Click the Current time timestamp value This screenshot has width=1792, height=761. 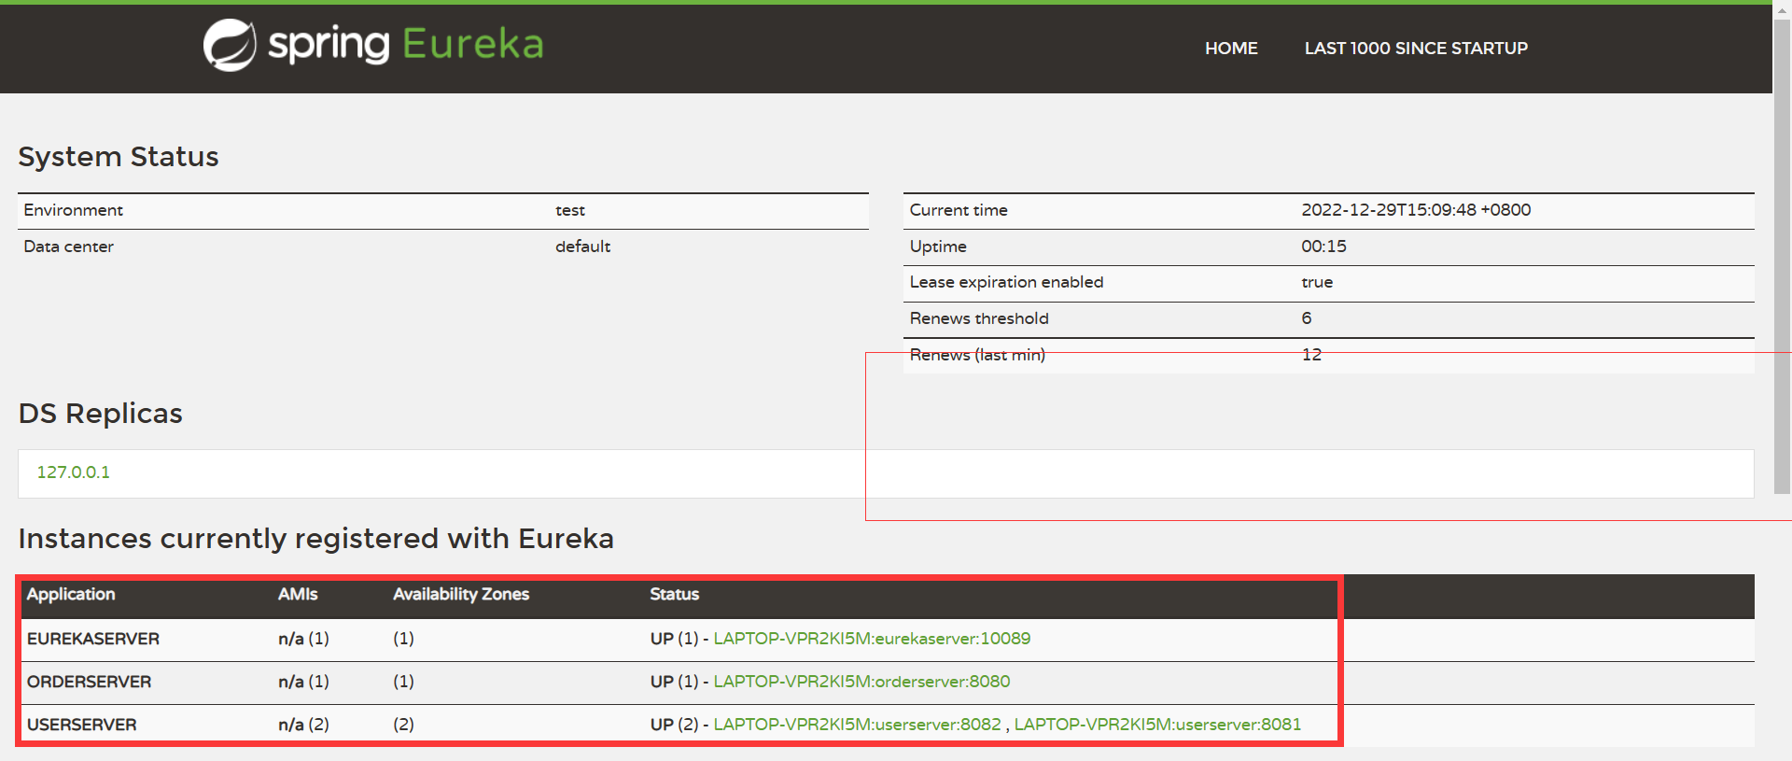click(x=1416, y=210)
